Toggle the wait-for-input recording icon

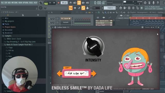(75, 3)
